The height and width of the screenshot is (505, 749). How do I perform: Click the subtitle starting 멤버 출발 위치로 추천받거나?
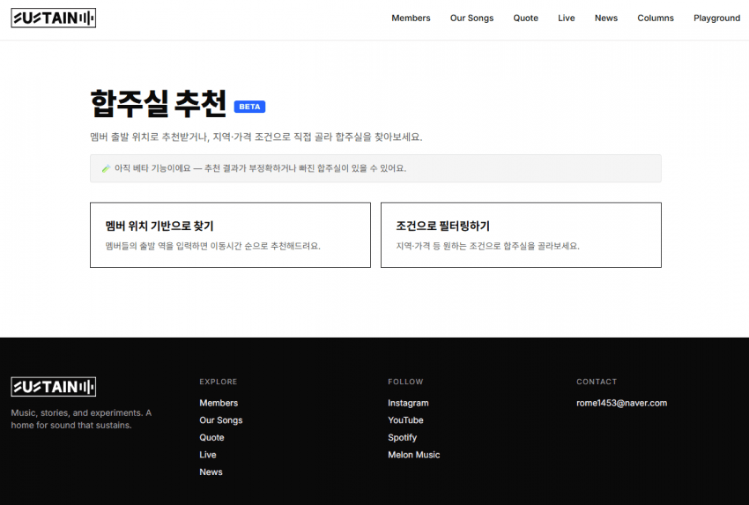point(256,137)
